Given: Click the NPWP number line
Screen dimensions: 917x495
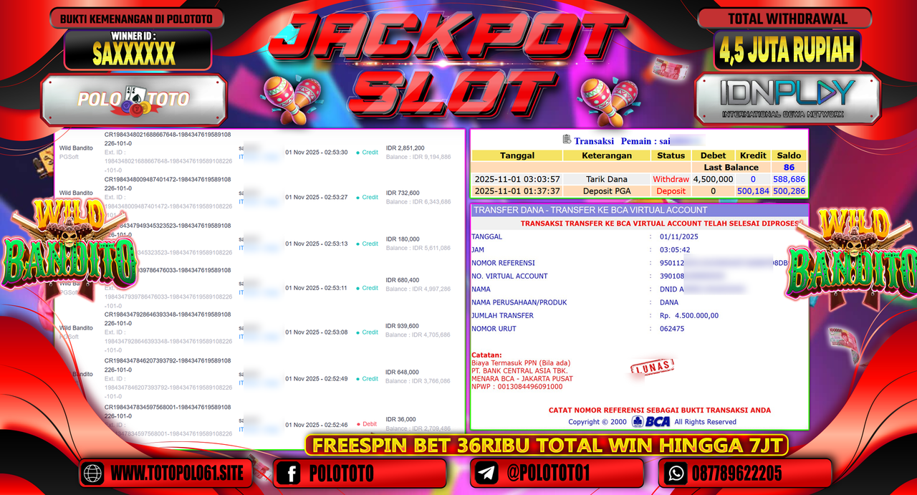Looking at the screenshot, I should pyautogui.click(x=517, y=387).
